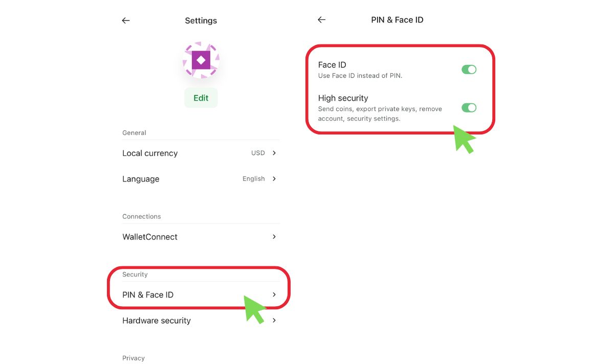Open the PIN & Face ID section

148,294
